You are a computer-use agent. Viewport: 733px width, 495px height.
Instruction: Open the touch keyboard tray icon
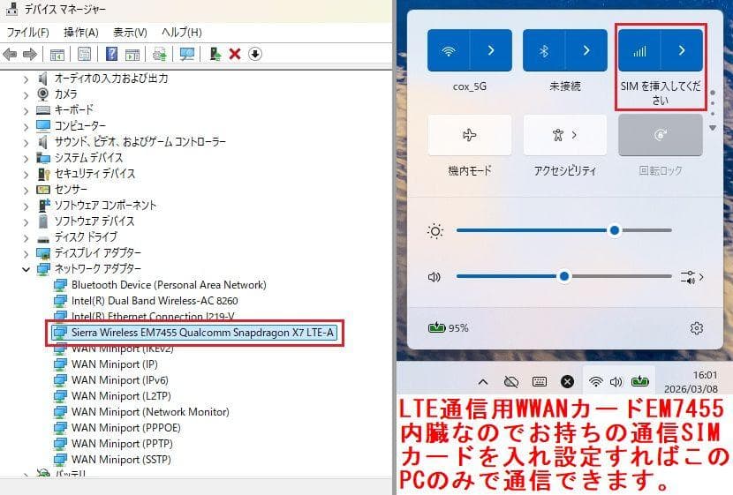pos(540,382)
